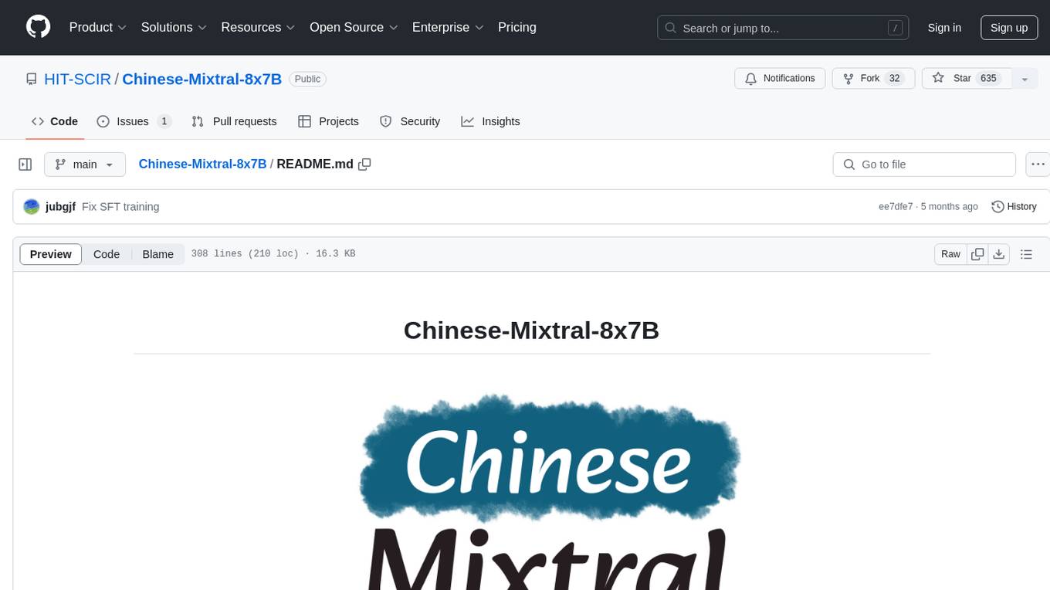Fork the repository
This screenshot has width=1050, height=590.
(874, 79)
